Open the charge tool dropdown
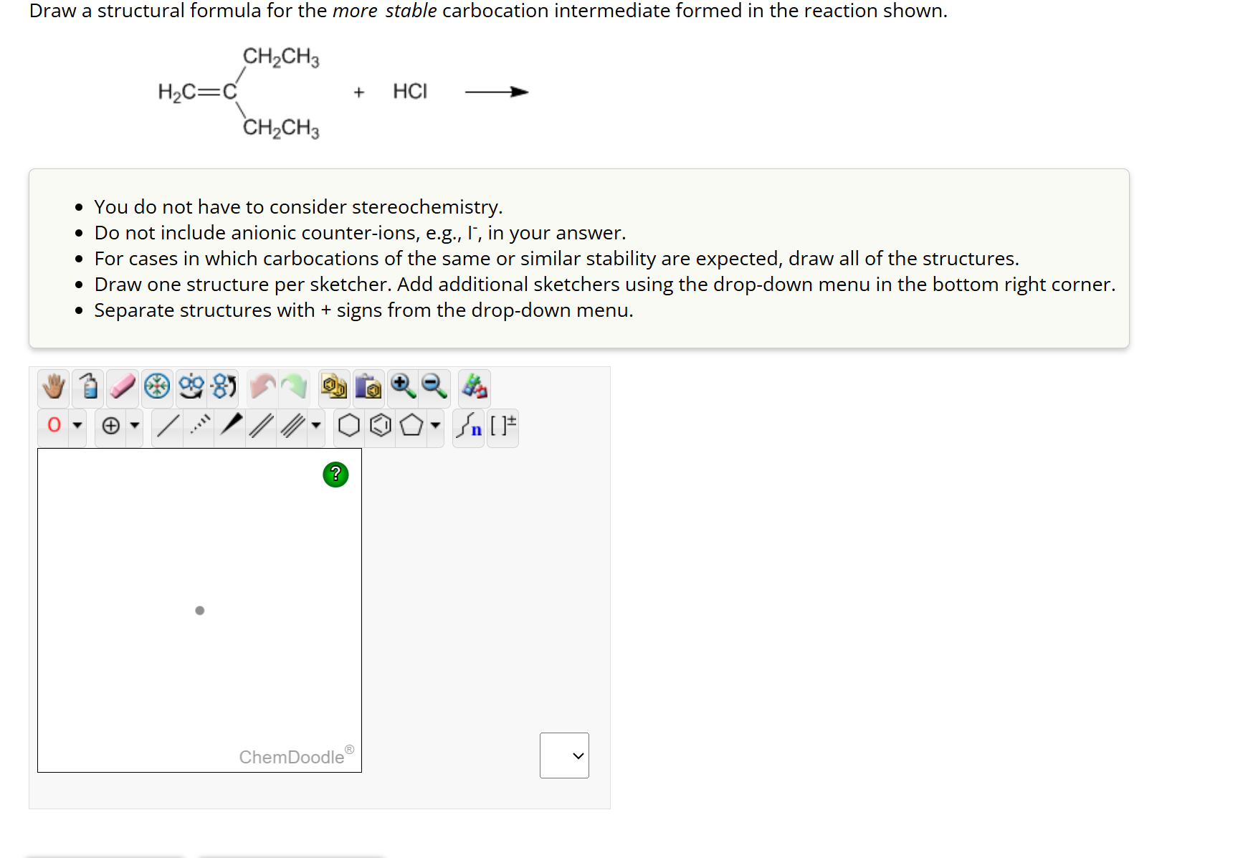1253x858 pixels. click(135, 426)
